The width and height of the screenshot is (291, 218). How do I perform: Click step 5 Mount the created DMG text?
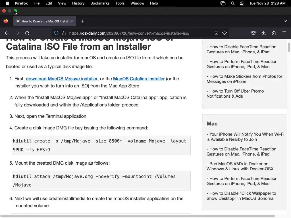62,163
